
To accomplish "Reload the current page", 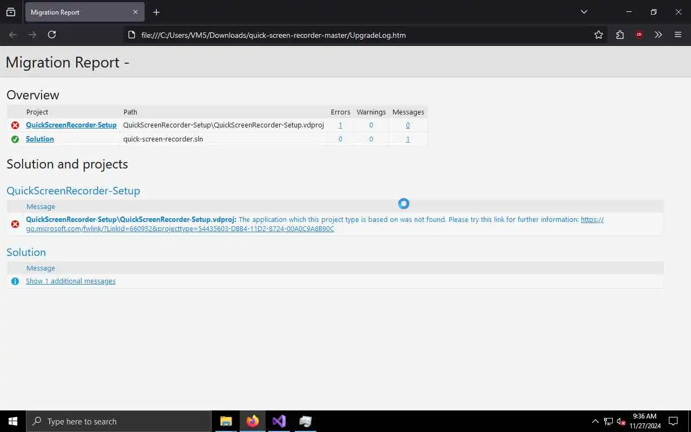I will [52, 35].
